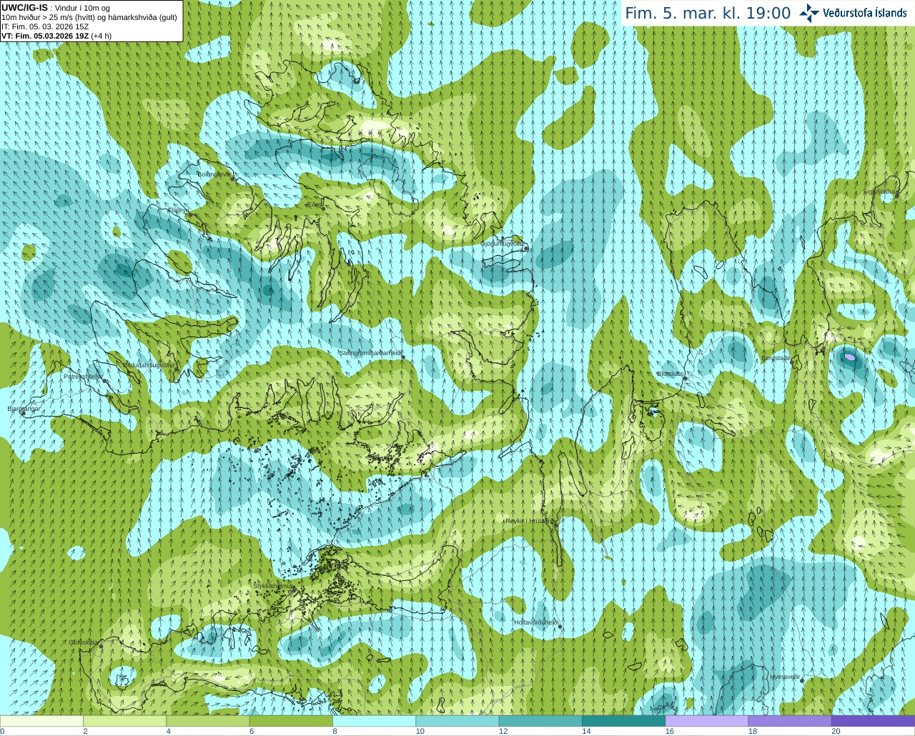This screenshot has width=915, height=736.
Task: Select the Steingrímsfjarðarheiði station dot
Action: pyautogui.click(x=403, y=357)
